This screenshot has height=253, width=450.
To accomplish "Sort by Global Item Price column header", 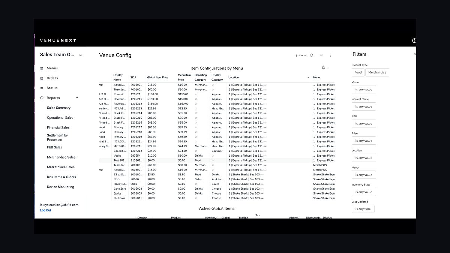I will pyautogui.click(x=157, y=78).
